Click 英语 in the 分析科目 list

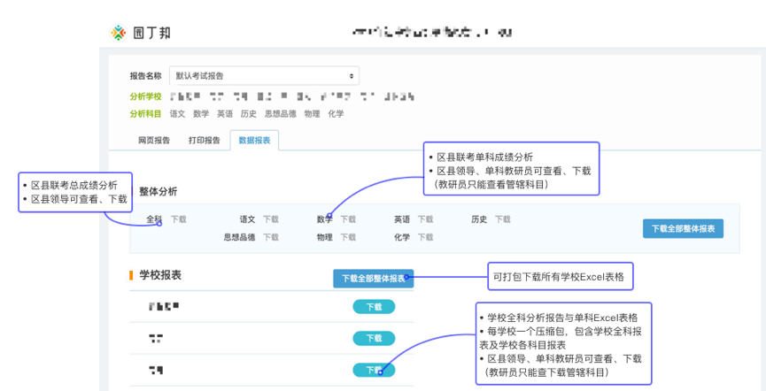point(225,114)
